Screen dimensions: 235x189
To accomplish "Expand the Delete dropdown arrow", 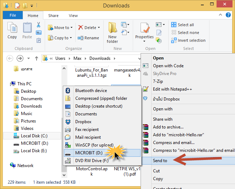I will pos(99,28).
